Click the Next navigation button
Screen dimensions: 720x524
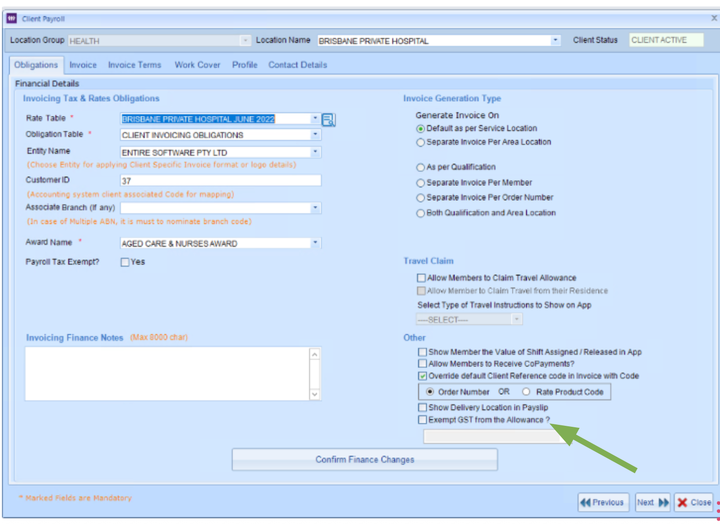coord(652,502)
